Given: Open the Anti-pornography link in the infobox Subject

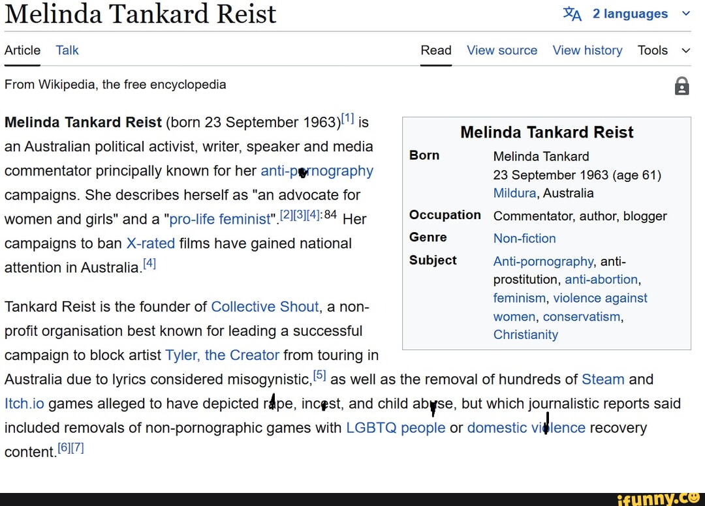Looking at the screenshot, I should [543, 261].
